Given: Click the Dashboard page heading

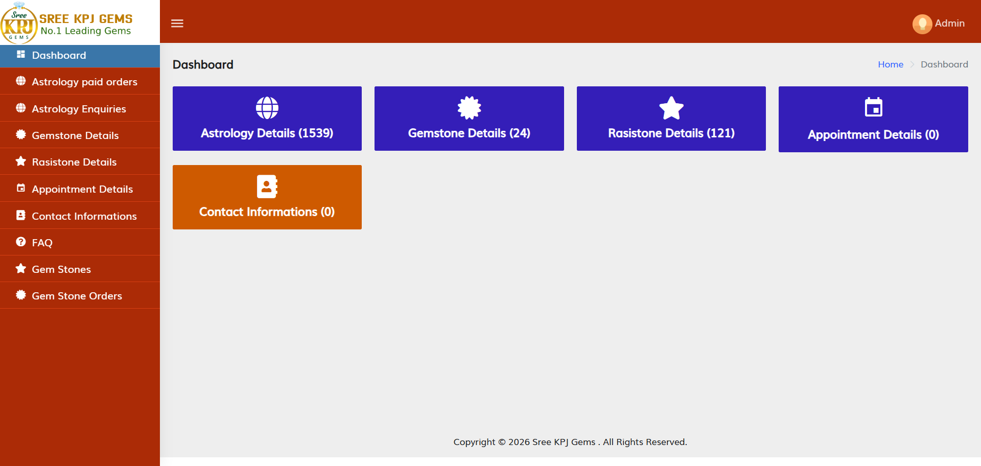Looking at the screenshot, I should click(203, 64).
